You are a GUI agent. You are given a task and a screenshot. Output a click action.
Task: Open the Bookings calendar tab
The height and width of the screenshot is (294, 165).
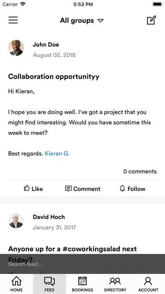[x=82, y=284]
